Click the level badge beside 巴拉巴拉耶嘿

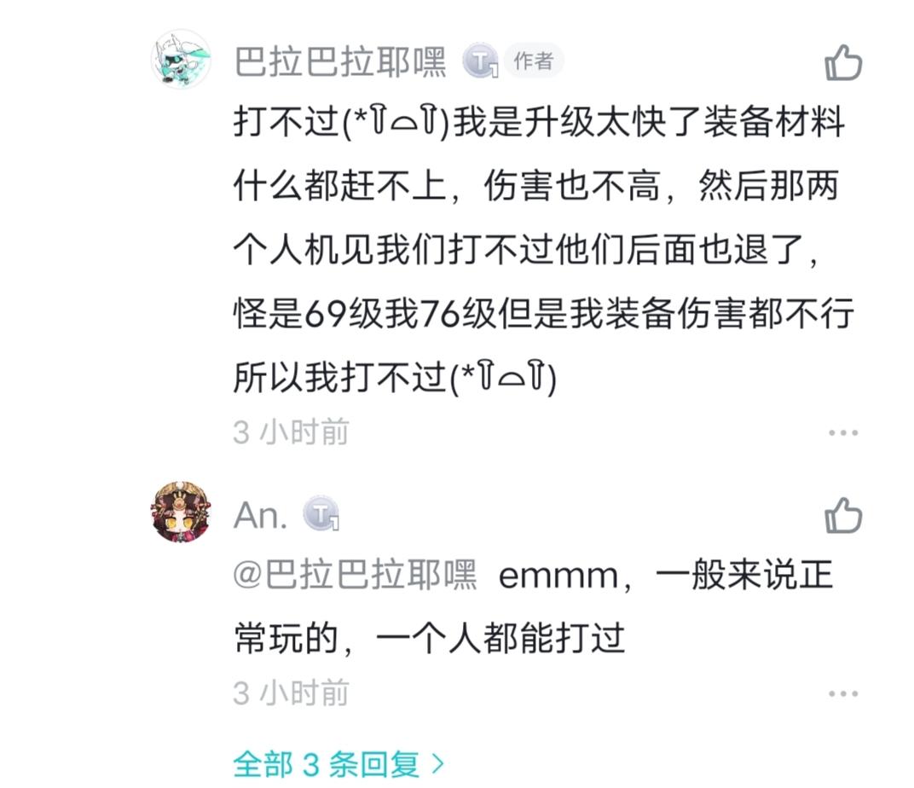(x=480, y=62)
